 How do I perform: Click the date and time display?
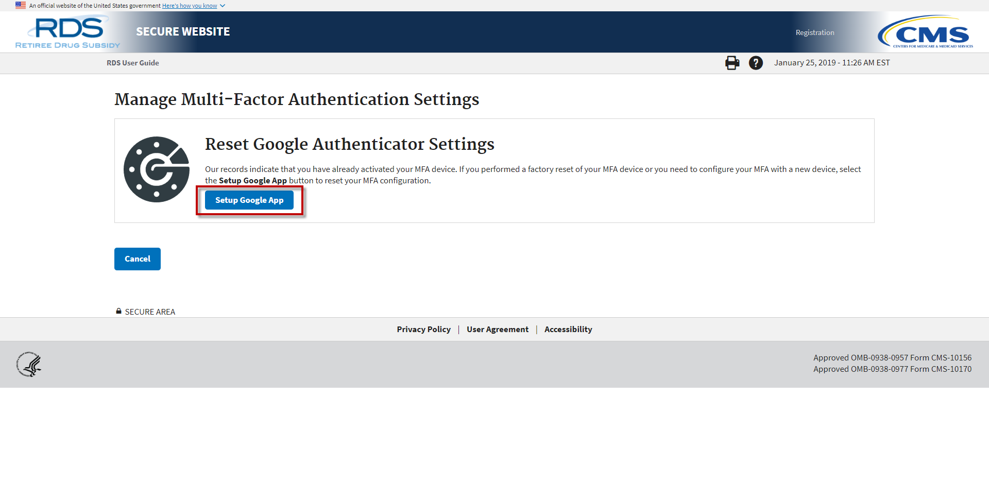(x=831, y=62)
